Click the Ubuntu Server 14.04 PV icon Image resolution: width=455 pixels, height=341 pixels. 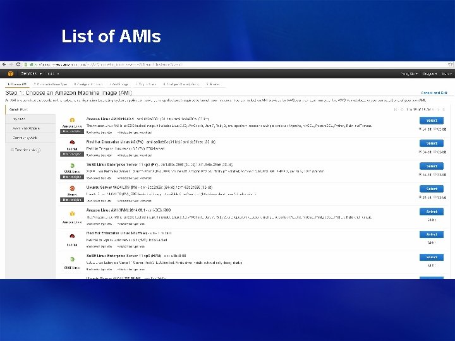[x=72, y=188]
